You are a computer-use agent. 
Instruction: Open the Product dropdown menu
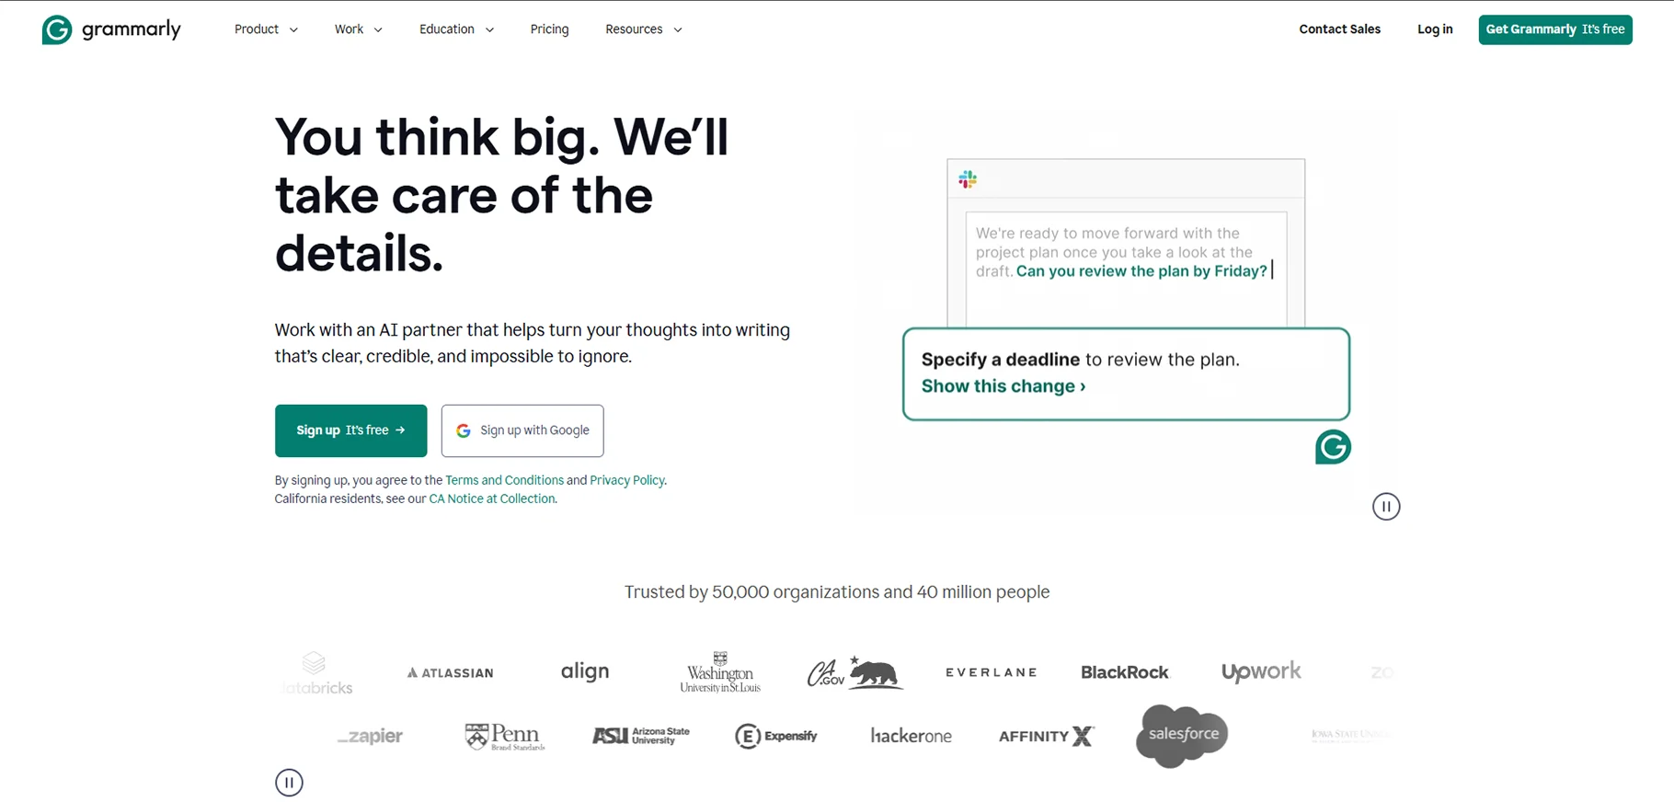[266, 29]
